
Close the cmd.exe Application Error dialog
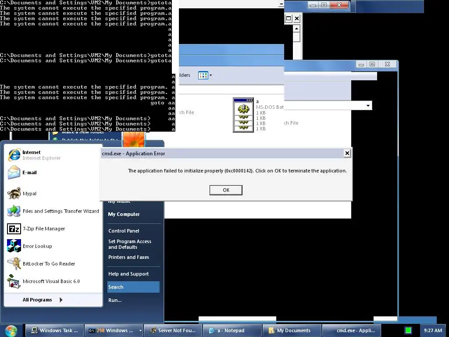[347, 153]
